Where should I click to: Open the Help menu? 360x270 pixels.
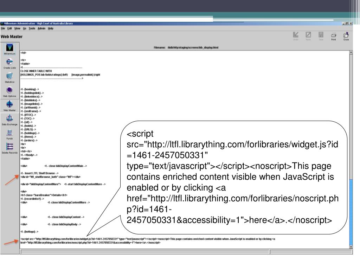click(51, 28)
